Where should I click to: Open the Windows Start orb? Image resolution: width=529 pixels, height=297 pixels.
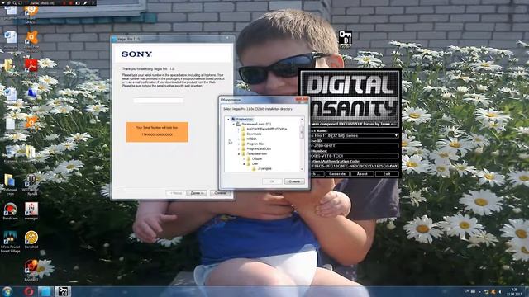pos(7,291)
